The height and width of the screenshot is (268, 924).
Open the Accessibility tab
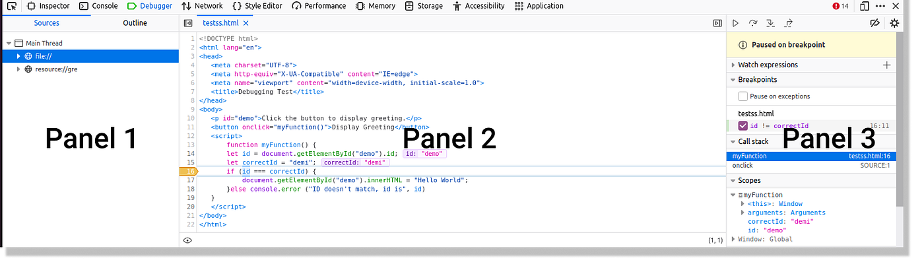478,6
